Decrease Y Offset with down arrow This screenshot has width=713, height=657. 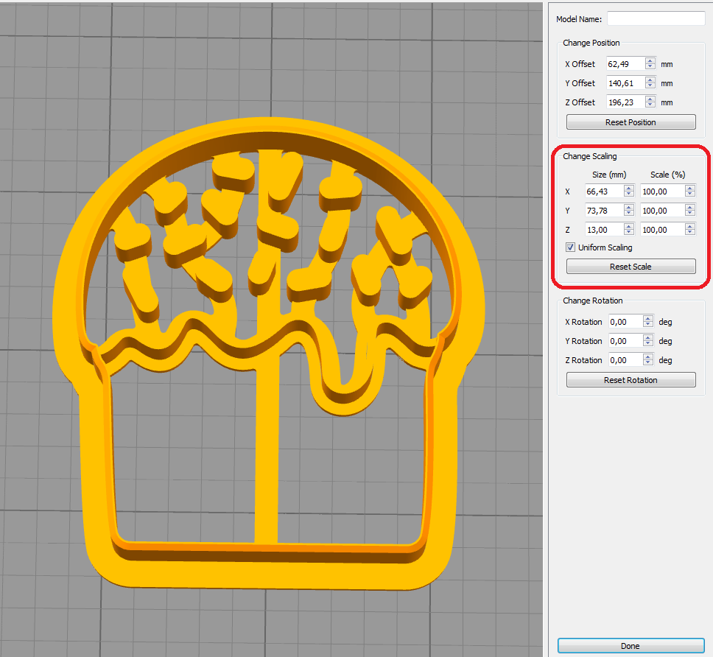click(650, 86)
